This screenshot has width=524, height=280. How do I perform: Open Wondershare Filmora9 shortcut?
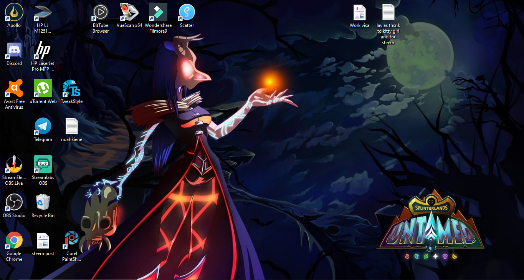tap(158, 12)
